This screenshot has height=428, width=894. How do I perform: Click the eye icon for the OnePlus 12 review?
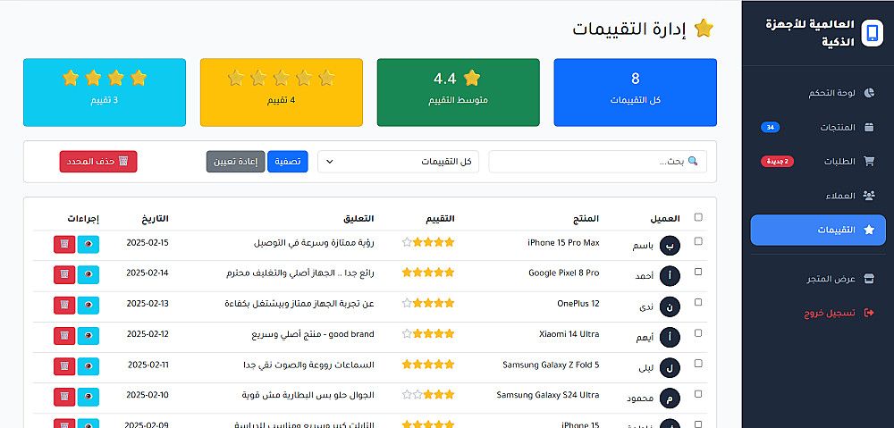[x=89, y=305]
